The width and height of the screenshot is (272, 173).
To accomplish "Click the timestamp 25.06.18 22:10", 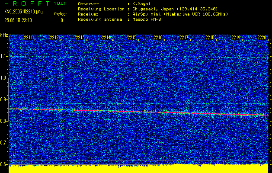I will click(x=18, y=20).
